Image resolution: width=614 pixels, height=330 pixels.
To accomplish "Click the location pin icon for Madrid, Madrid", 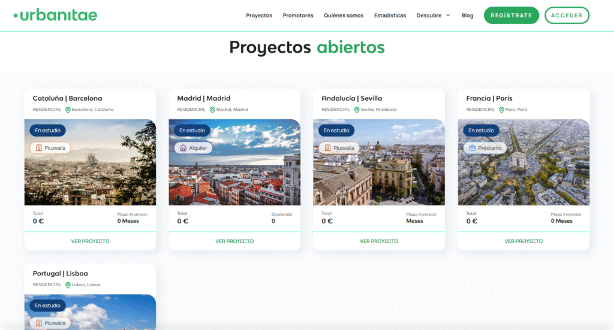I will point(212,110).
